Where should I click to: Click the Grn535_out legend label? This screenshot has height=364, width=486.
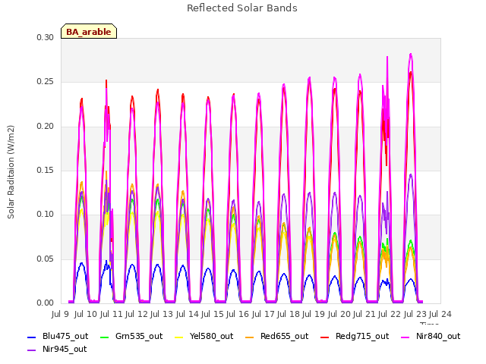point(139,336)
